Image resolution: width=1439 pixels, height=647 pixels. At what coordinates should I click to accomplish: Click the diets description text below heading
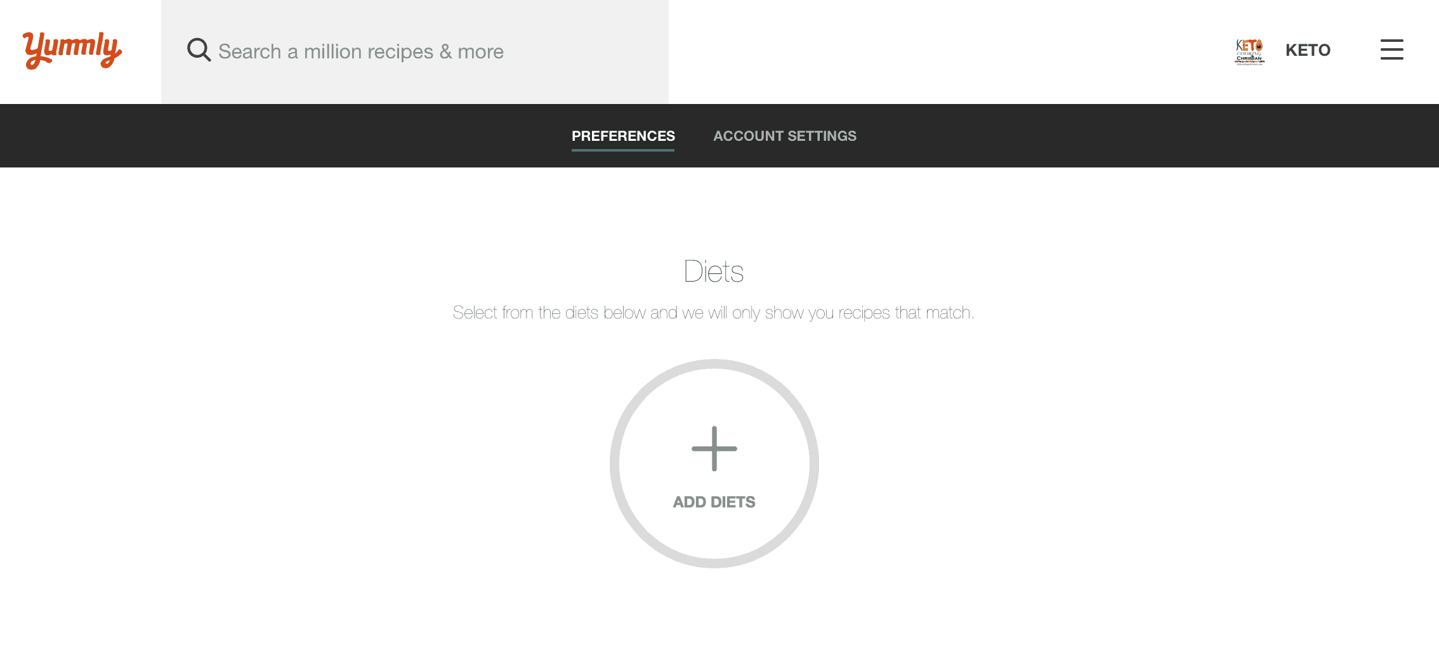714,313
